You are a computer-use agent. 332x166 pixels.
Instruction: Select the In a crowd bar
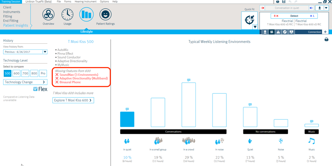click(189, 105)
